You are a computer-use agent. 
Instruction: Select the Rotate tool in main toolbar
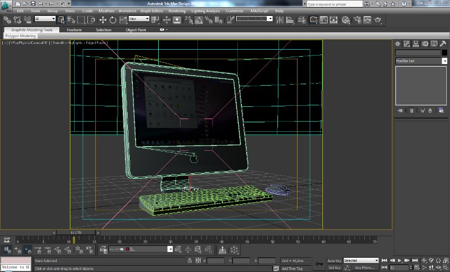click(x=113, y=20)
